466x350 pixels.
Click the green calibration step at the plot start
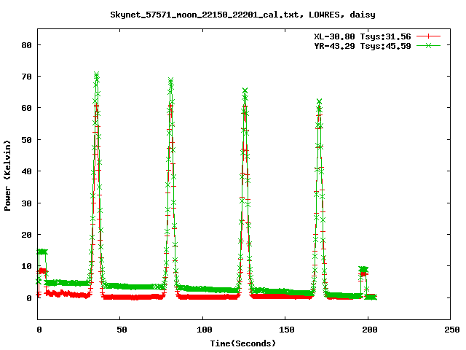pyautogui.click(x=42, y=252)
